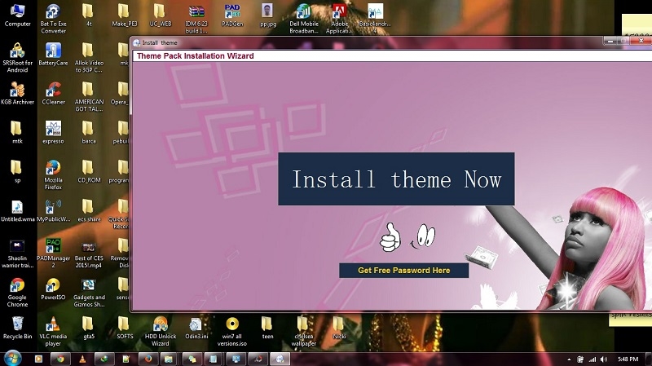Open the KGB Archiver desktop icon
Viewport: 652px width, 366px height.
coord(16,90)
